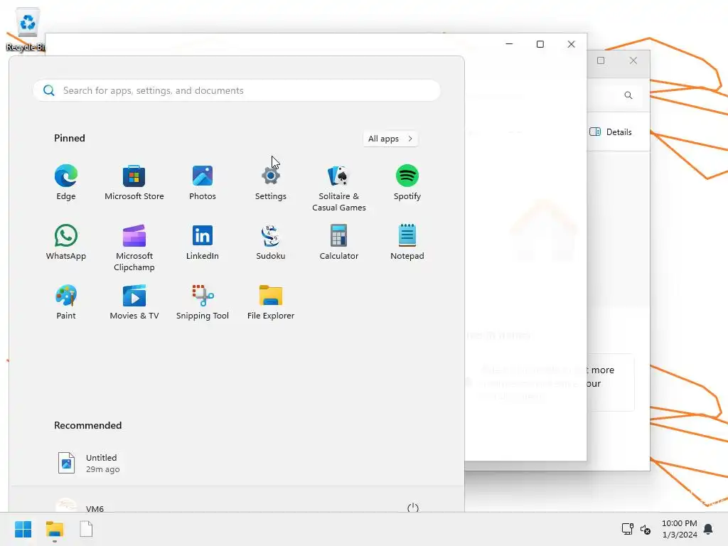The height and width of the screenshot is (546, 728).
Task: Open the Power options button
Action: (x=413, y=508)
